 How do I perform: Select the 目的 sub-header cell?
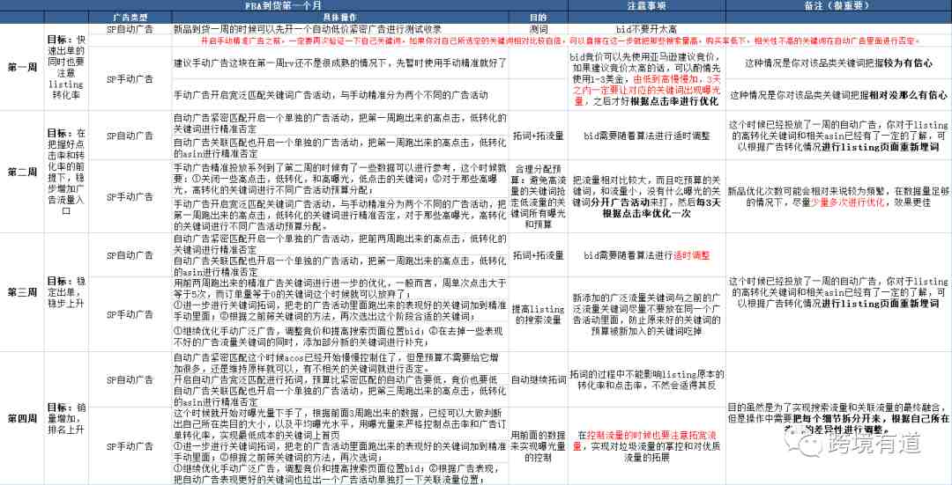point(538,18)
